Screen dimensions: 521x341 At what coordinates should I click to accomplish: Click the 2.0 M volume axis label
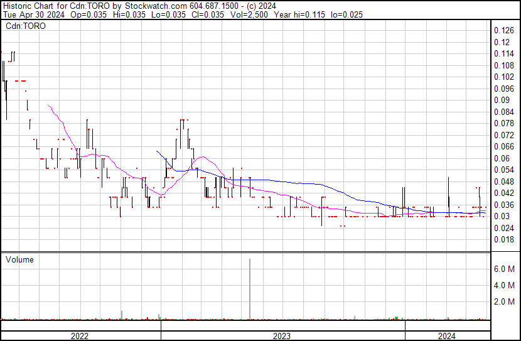point(504,301)
